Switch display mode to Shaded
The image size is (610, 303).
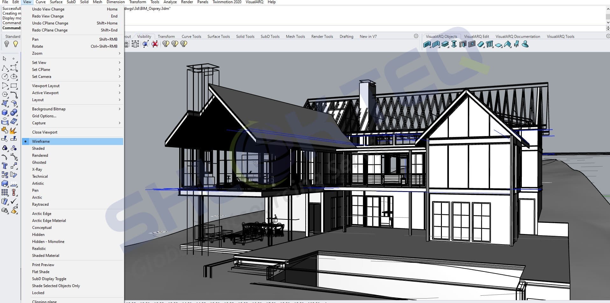(73, 148)
